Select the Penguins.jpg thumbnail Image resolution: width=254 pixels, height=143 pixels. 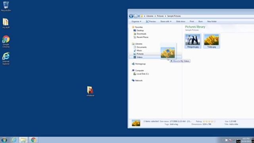[193, 41]
